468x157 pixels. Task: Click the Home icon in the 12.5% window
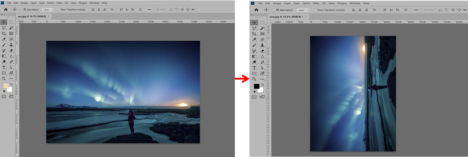pos(256,10)
